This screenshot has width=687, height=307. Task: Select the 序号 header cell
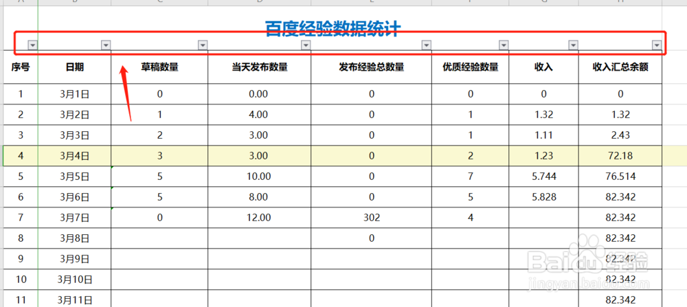[21, 67]
